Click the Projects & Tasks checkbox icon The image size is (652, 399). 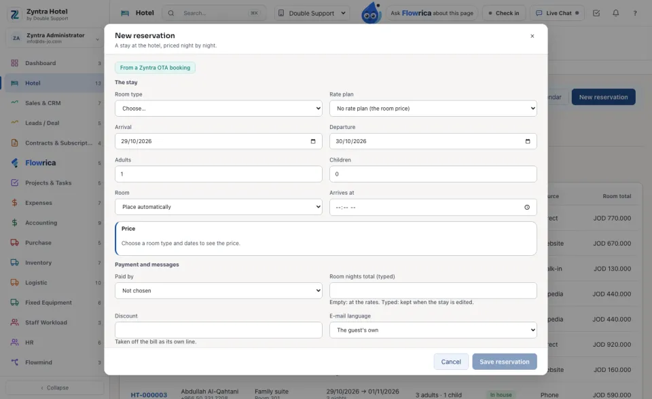14,183
